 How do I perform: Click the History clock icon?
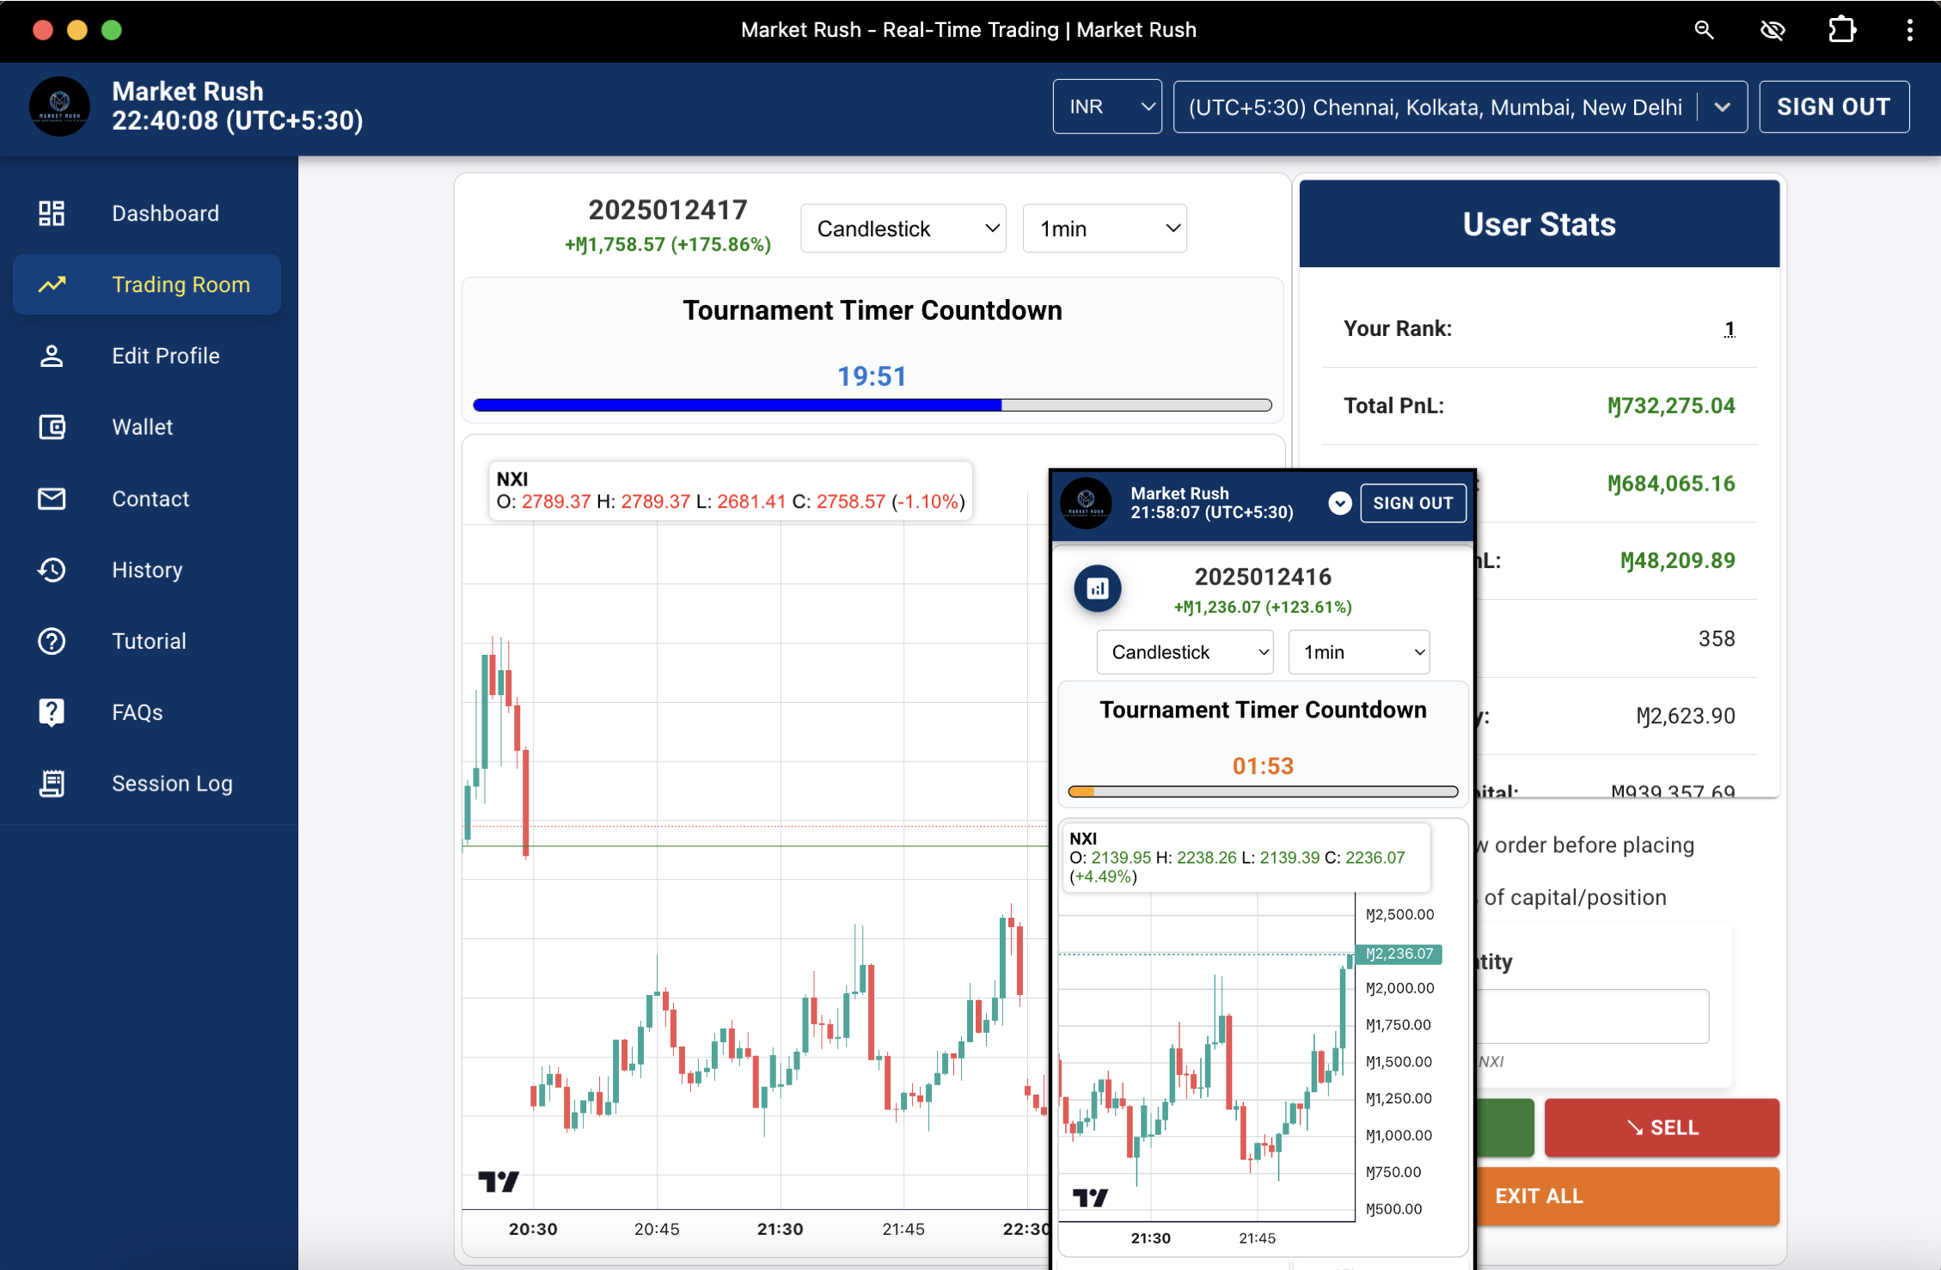(x=52, y=570)
